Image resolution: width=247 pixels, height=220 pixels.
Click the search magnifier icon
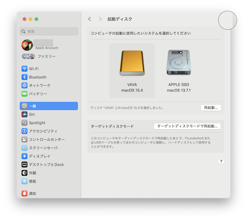[23, 31]
